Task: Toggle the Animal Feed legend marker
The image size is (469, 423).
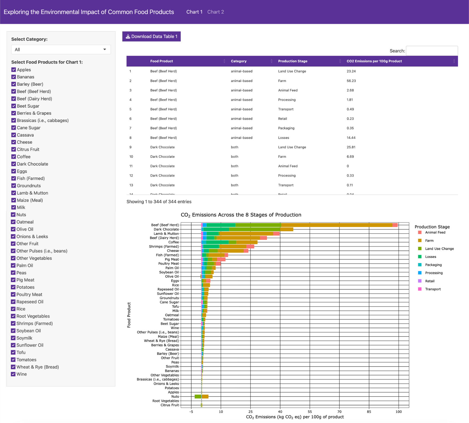Action: (420, 232)
